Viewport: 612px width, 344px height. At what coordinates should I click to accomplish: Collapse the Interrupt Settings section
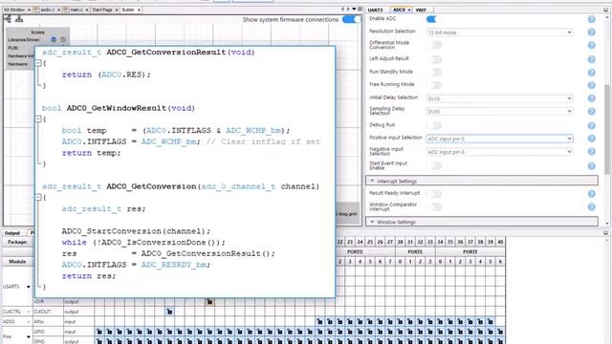point(482,181)
